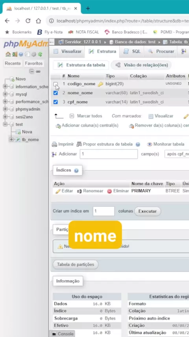Click the phpMyAdmin home icon in sidebar
The width and height of the screenshot is (189, 337).
(8, 54)
